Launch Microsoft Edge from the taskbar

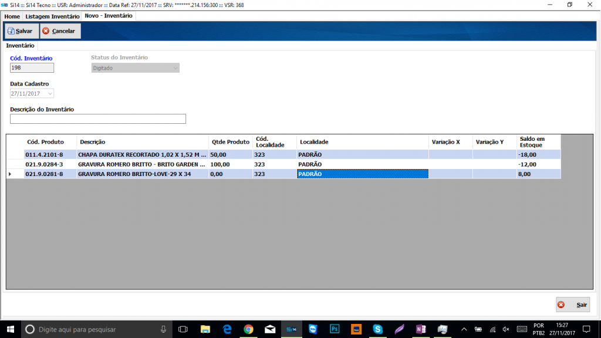[227, 329]
